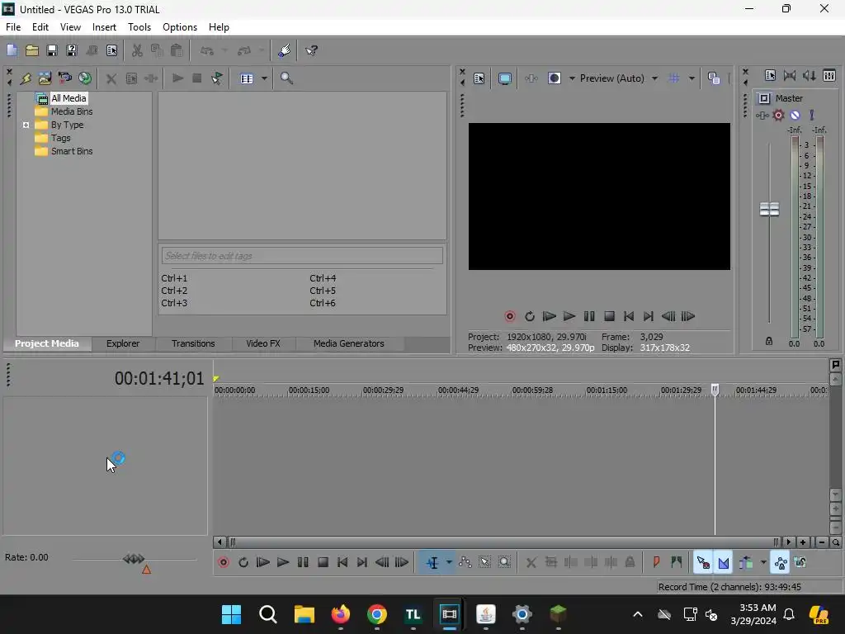845x634 pixels.
Task: Click the Select files to edit tags field
Action: [302, 256]
